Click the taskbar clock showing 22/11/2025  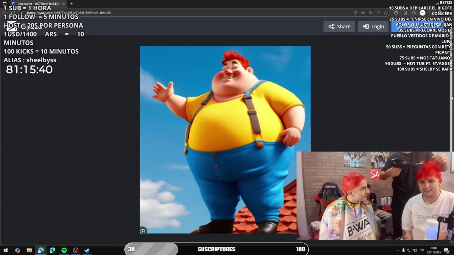(x=434, y=250)
